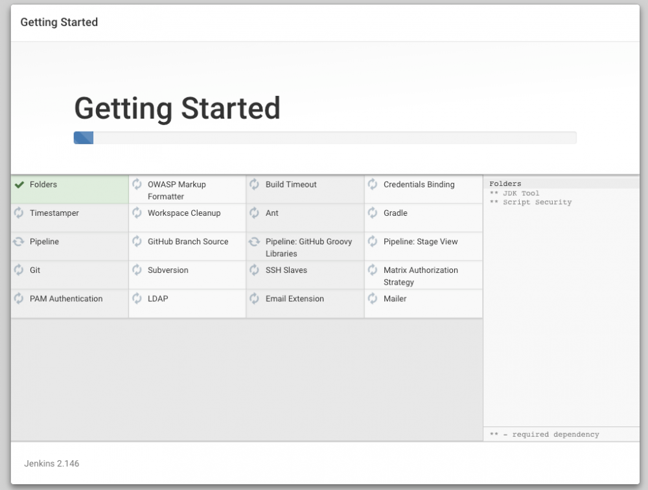Click the pending icon beside Git

(x=19, y=270)
